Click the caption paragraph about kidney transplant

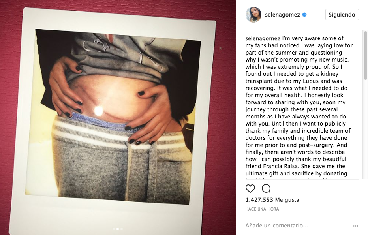click(x=299, y=105)
